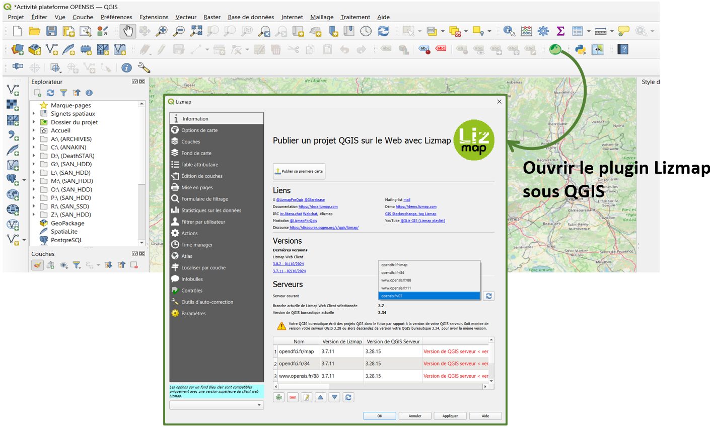
Task: Switch to Couches tab in Lizmap sidebar
Action: point(191,142)
